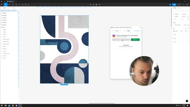
Task: Open Move tool options arrow
Action: pyautogui.click(x=7, y=5)
